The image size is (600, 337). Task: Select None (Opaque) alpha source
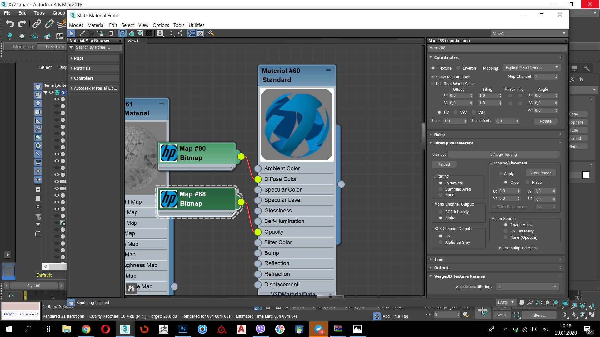506,237
